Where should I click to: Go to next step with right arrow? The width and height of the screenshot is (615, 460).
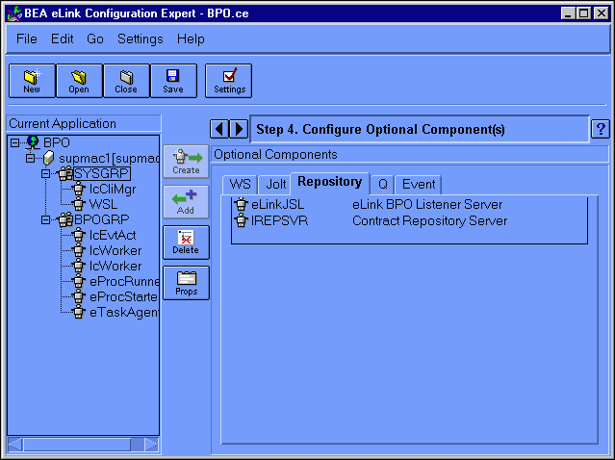click(239, 129)
